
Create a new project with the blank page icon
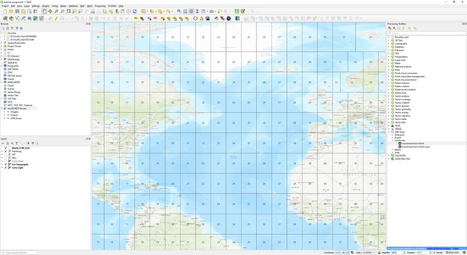tap(5, 11)
